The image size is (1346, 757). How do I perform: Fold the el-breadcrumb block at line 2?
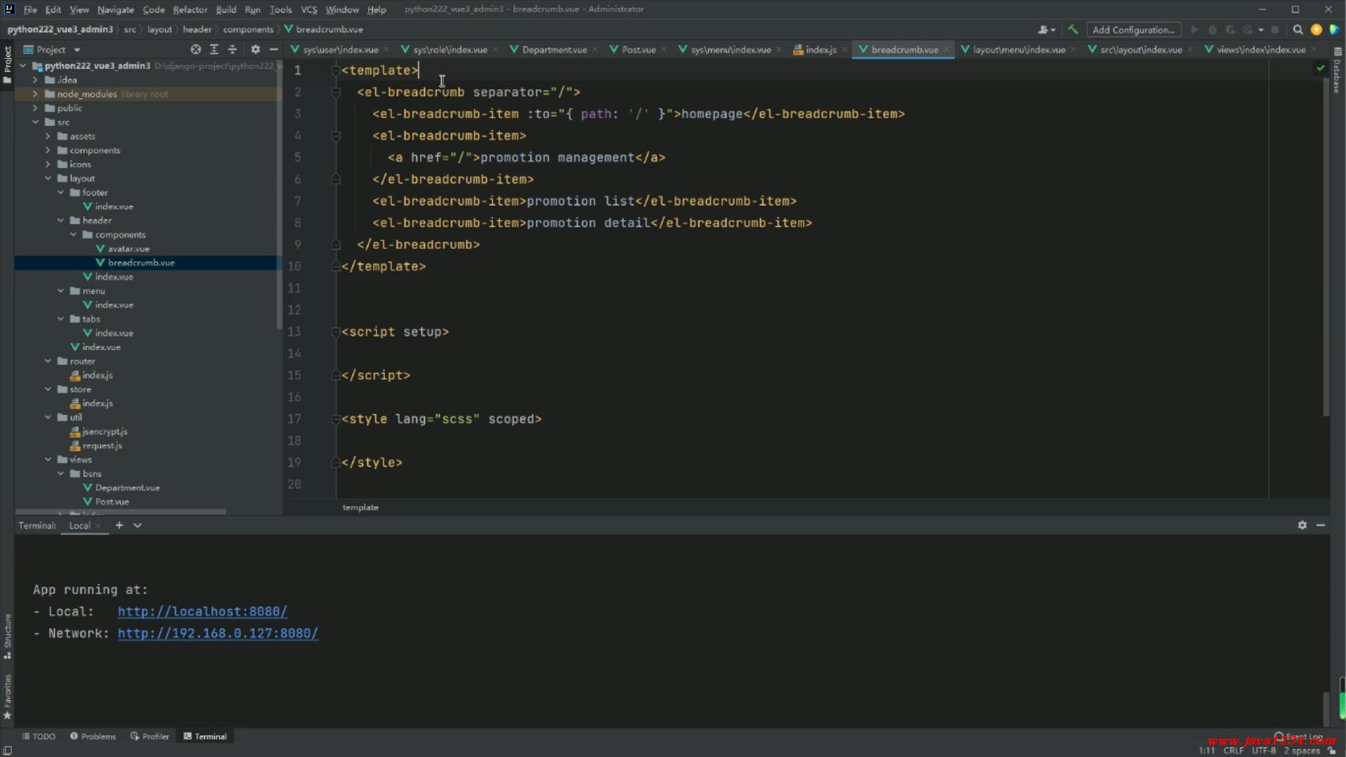click(x=336, y=92)
